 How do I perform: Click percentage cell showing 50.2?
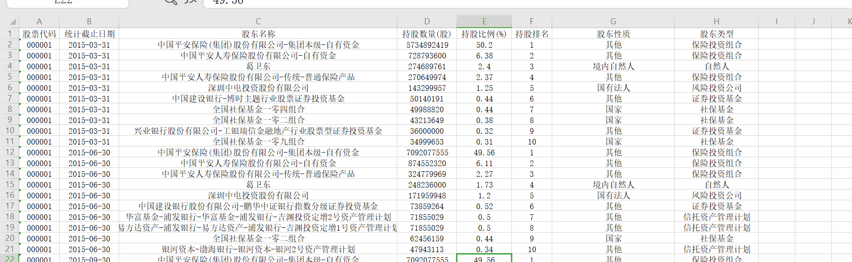pos(484,45)
